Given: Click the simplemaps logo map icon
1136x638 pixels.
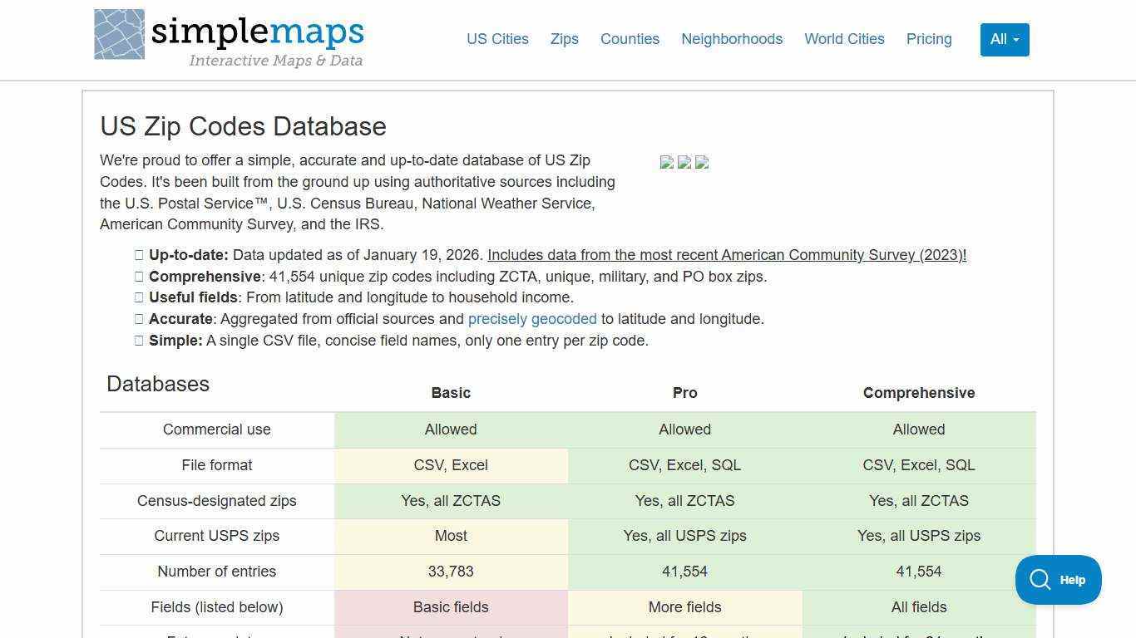Looking at the screenshot, I should point(119,37).
